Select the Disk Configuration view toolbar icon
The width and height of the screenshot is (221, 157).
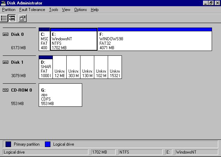coord(12,18)
